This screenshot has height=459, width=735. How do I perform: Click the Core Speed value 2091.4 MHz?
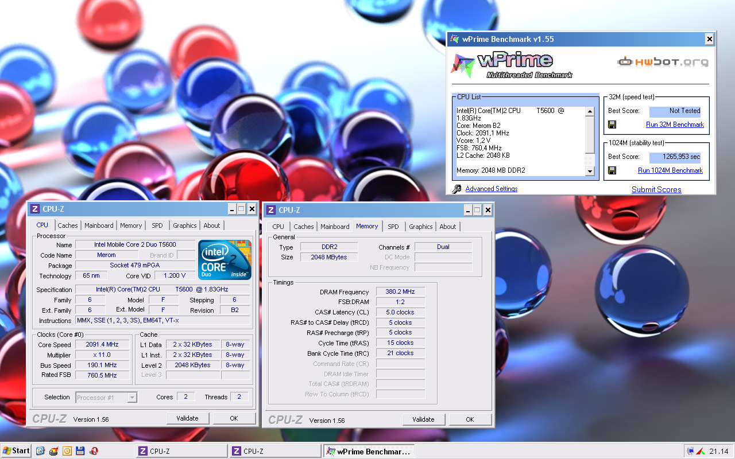pyautogui.click(x=102, y=345)
